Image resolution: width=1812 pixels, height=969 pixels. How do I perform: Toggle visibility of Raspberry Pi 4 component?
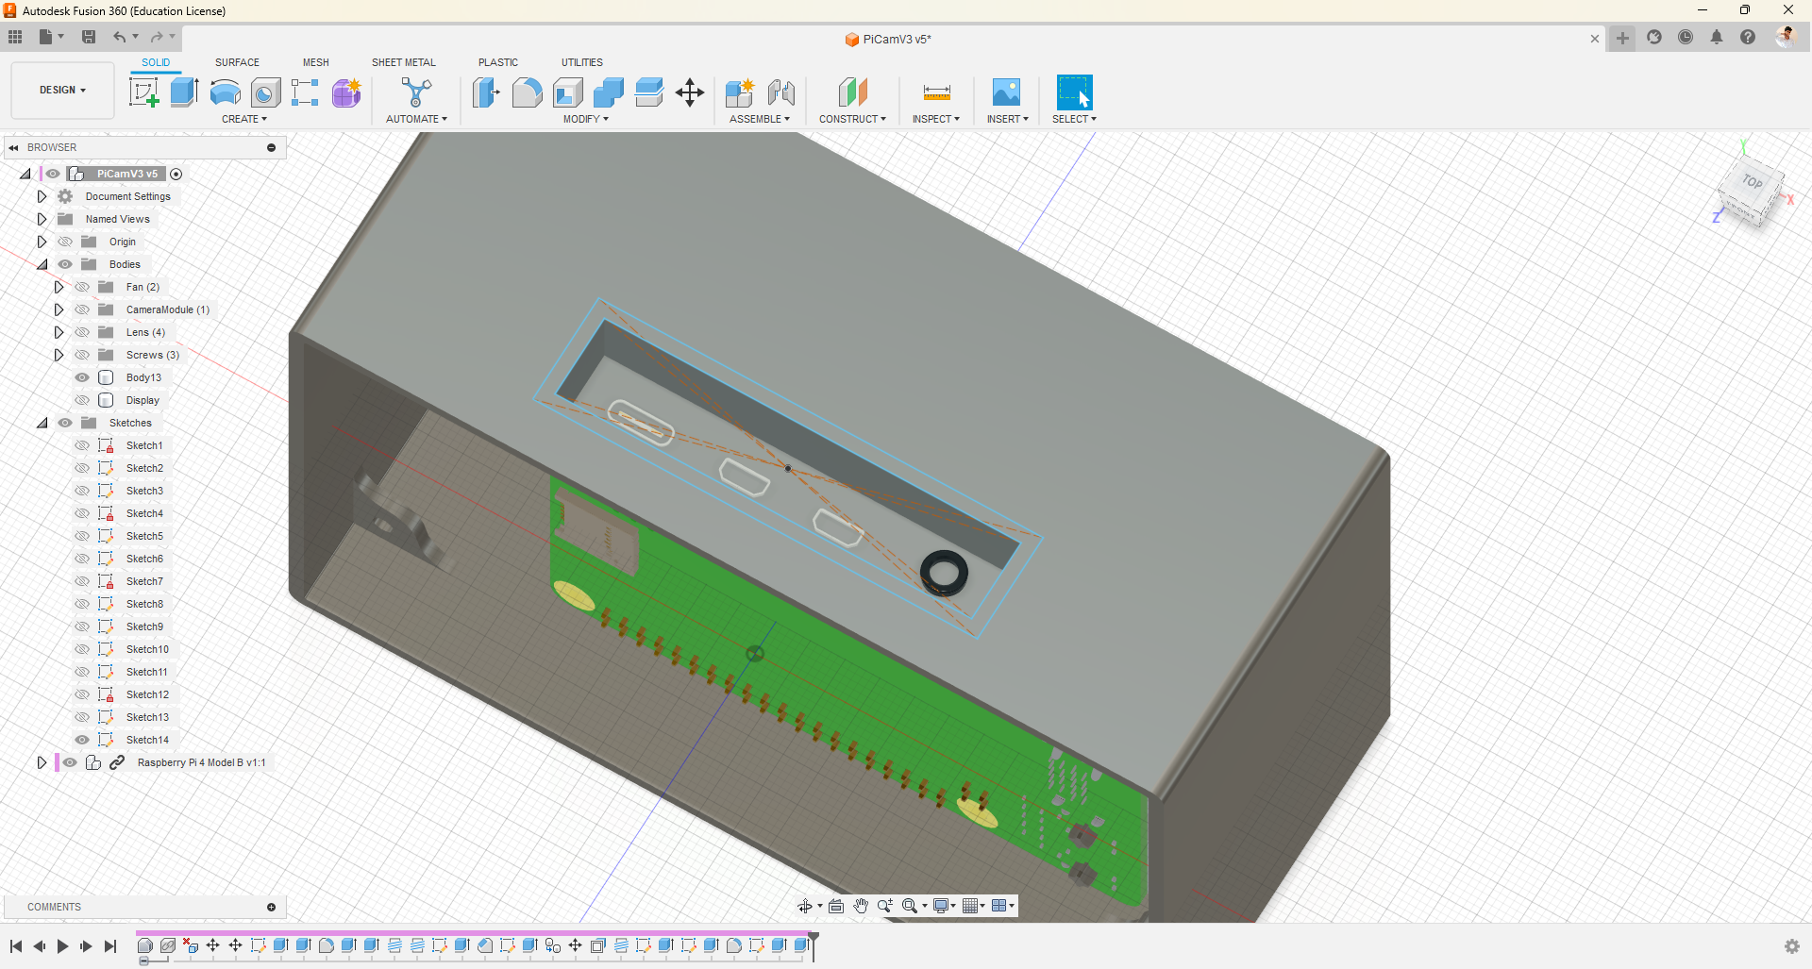tap(70, 762)
